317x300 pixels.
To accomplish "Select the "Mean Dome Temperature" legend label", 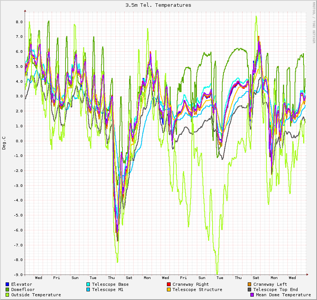I will [x=283, y=295].
